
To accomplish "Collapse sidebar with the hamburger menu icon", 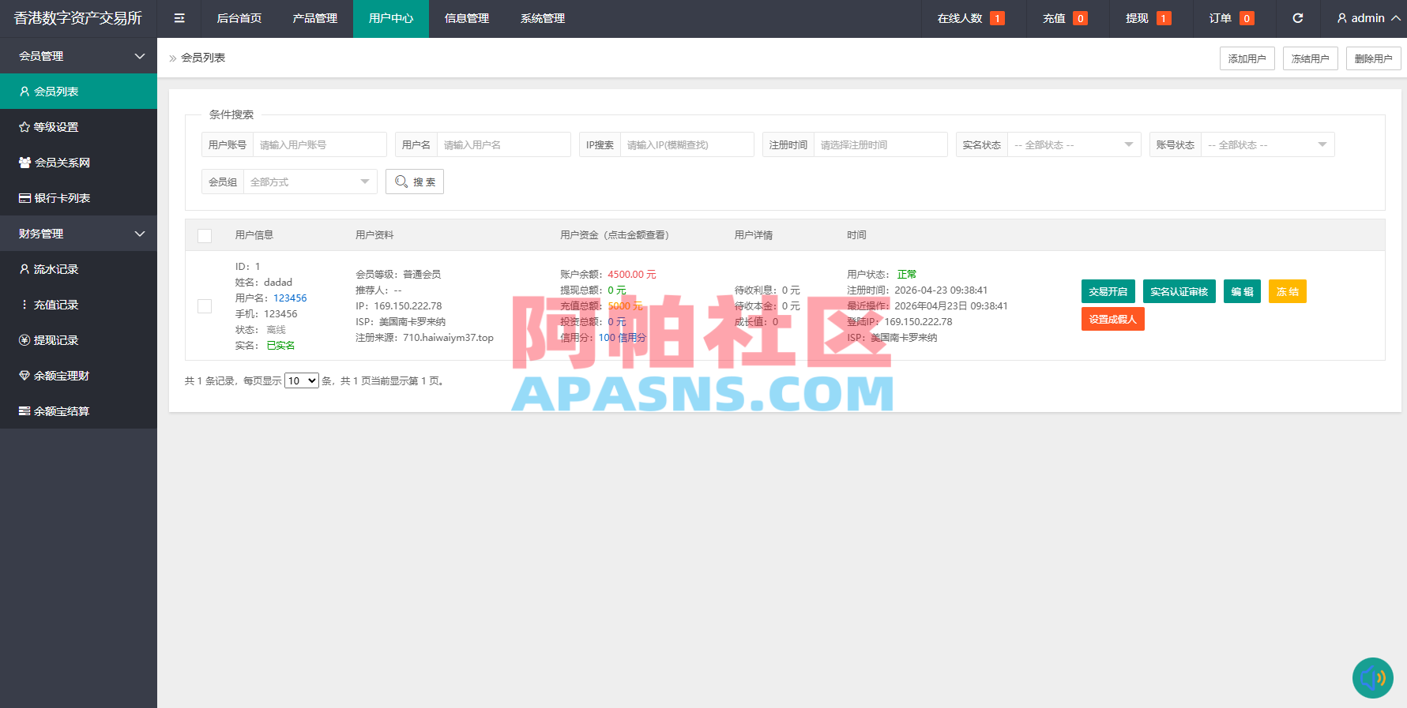I will click(179, 18).
